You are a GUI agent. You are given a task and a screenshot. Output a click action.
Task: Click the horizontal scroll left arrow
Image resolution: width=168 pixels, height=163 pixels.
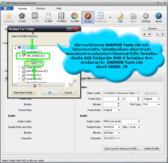14,85
